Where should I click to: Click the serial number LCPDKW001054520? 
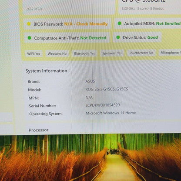(x=103, y=105)
